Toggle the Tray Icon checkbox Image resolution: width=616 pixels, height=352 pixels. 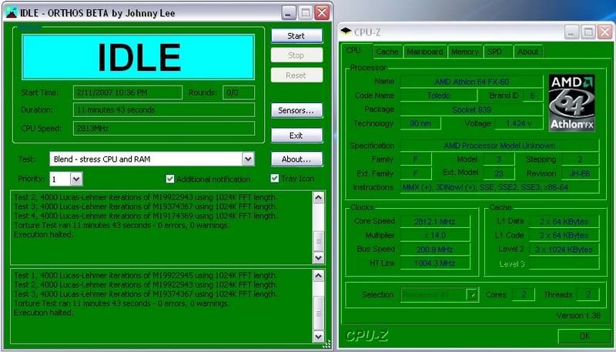pos(275,179)
